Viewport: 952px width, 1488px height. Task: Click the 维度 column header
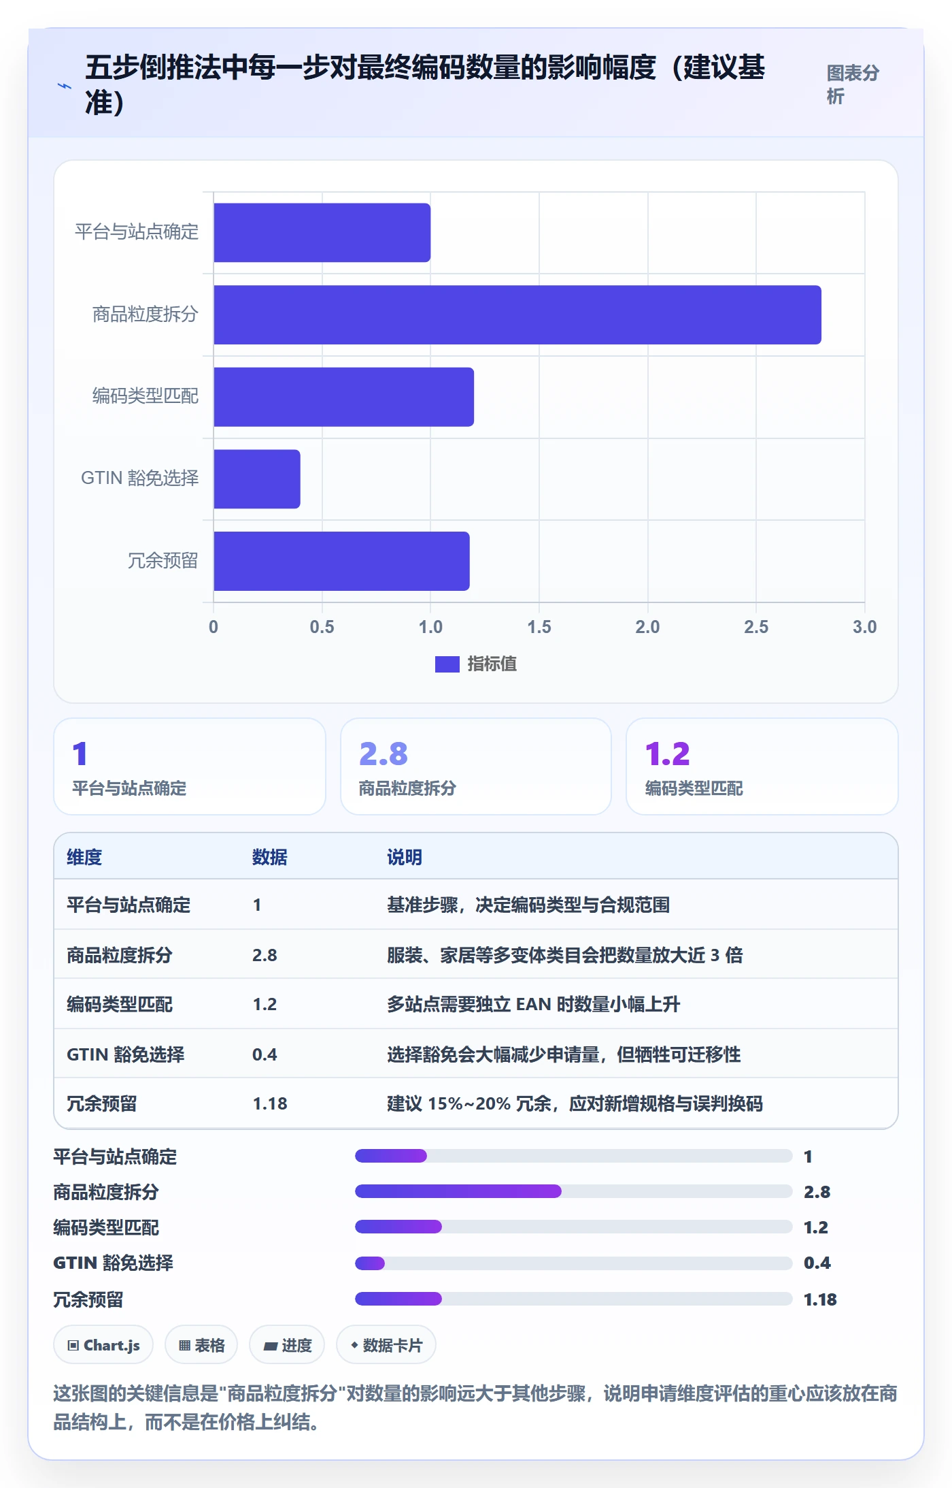[84, 857]
